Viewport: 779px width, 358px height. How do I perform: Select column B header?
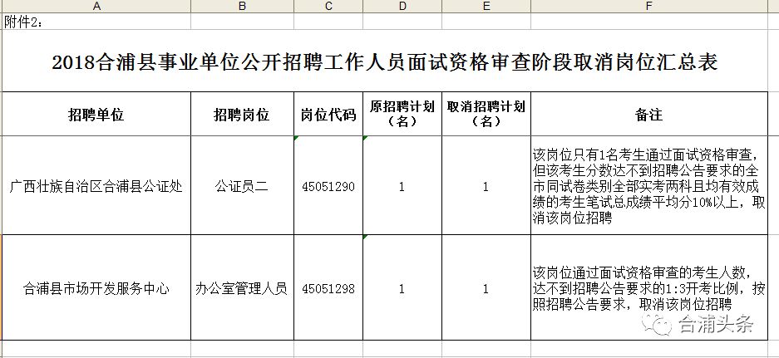tap(243, 6)
